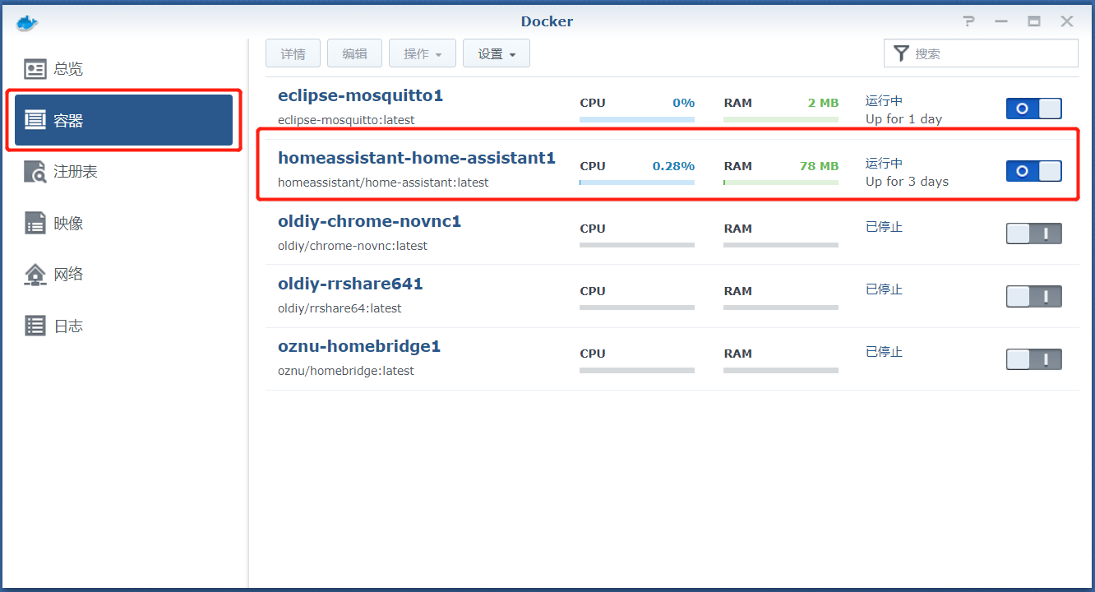Click the 'Up for 3 days' status
Screen dimensions: 1095x592
pyautogui.click(x=907, y=182)
